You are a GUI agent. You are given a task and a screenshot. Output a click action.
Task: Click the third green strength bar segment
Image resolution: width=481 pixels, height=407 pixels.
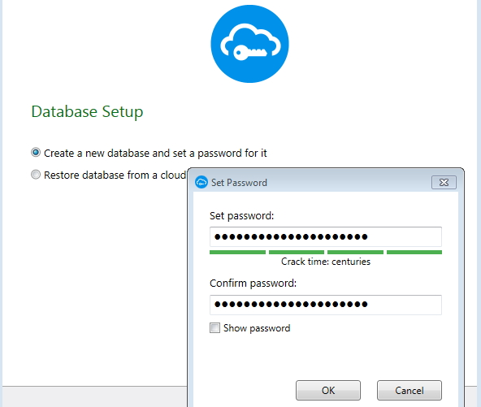tap(356, 252)
